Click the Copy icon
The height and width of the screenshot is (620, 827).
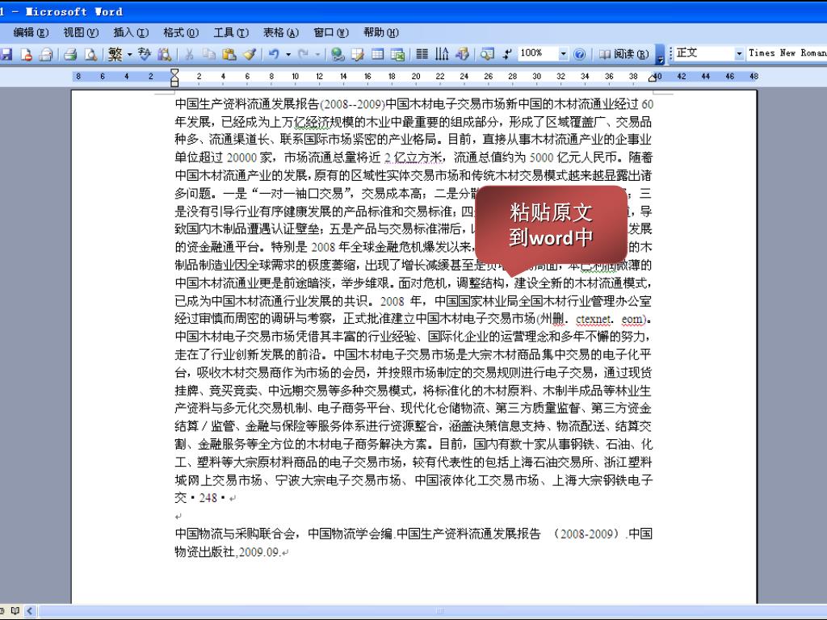click(x=209, y=54)
